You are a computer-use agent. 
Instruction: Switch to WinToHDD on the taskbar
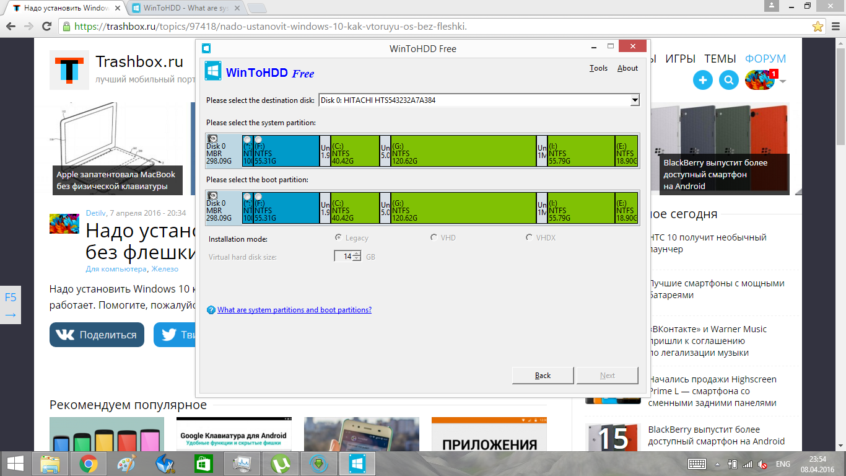(x=357, y=464)
